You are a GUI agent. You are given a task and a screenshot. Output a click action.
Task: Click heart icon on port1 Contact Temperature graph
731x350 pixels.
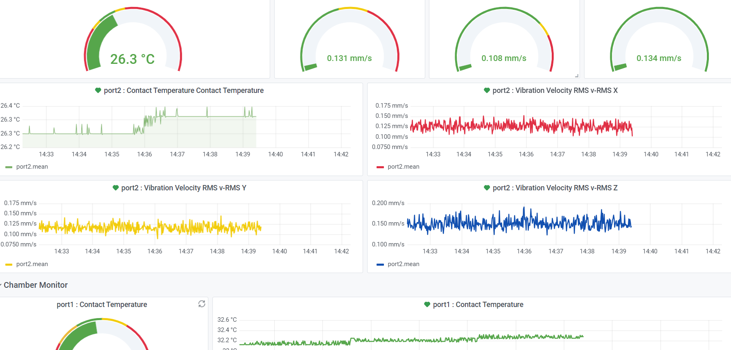coord(427,305)
